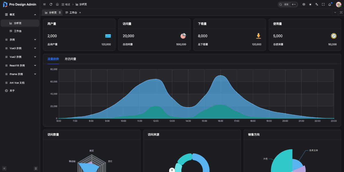Switch to the 工作台 page tab

(73, 13)
